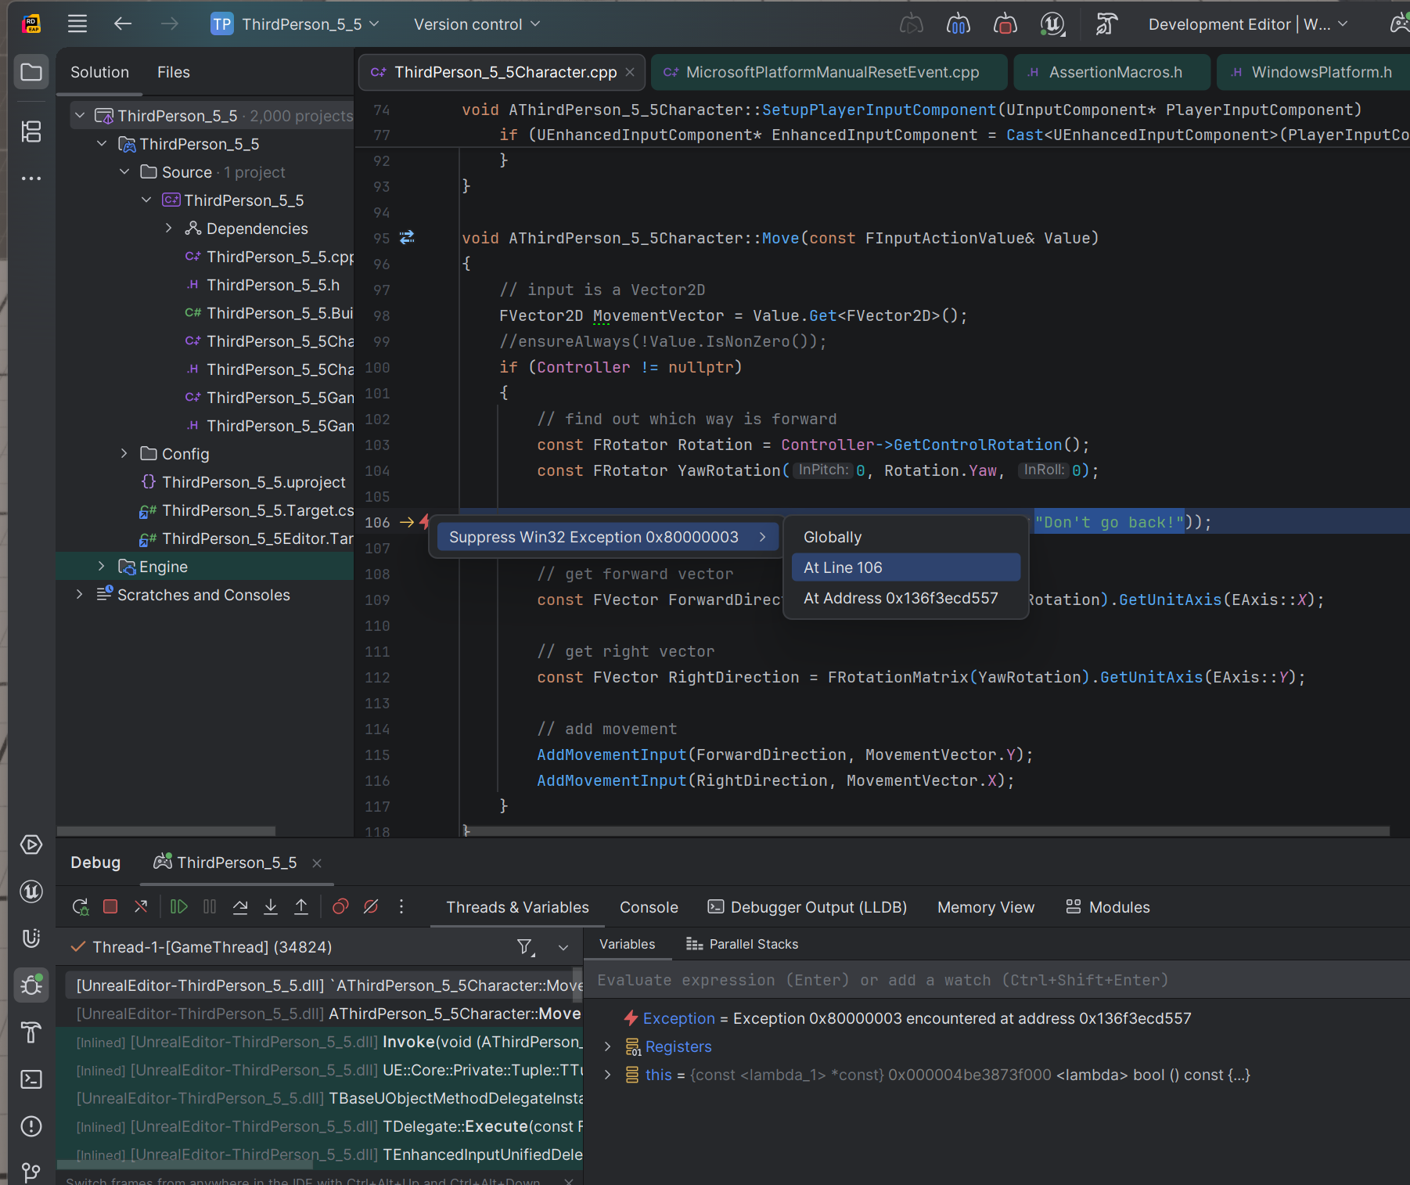Open the Services tool window icon
The width and height of the screenshot is (1410, 1185).
click(x=31, y=845)
